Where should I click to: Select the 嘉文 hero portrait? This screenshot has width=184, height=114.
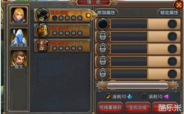pyautogui.click(x=19, y=58)
